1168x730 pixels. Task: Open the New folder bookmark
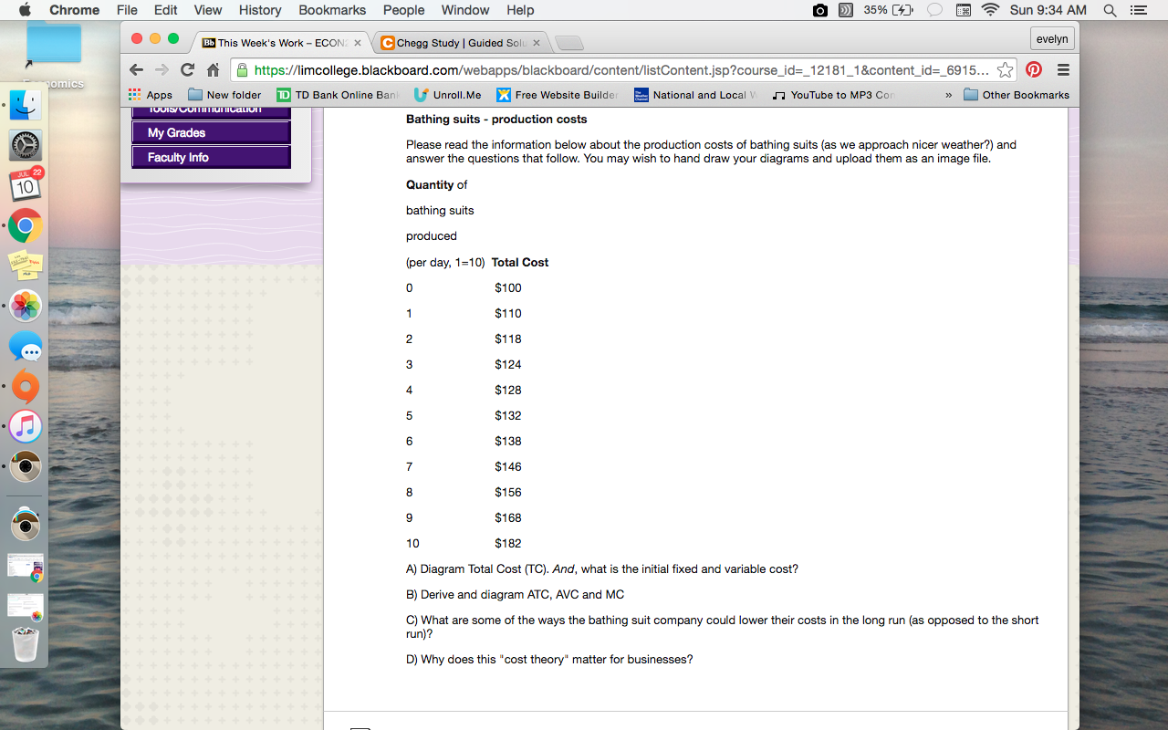tap(224, 95)
